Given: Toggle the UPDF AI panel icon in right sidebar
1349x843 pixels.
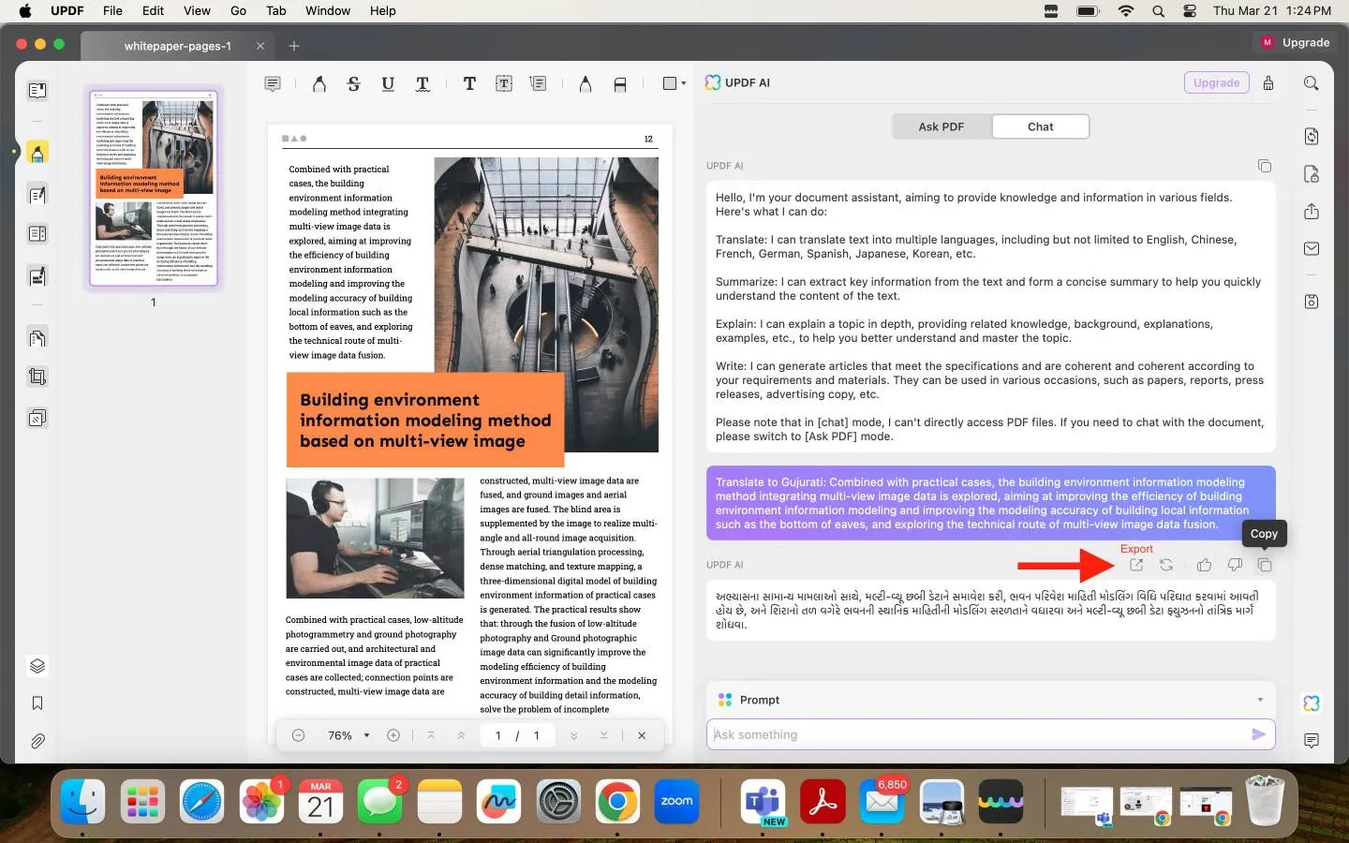Looking at the screenshot, I should point(1312,703).
